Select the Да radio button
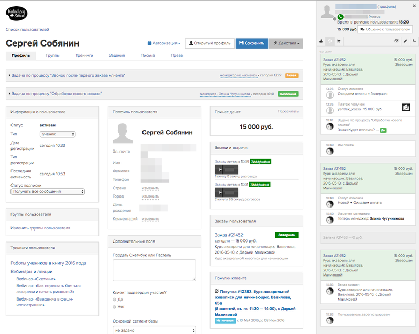 point(114,300)
